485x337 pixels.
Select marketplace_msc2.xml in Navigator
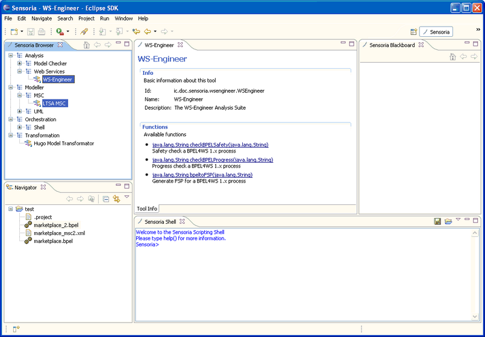tap(60, 233)
